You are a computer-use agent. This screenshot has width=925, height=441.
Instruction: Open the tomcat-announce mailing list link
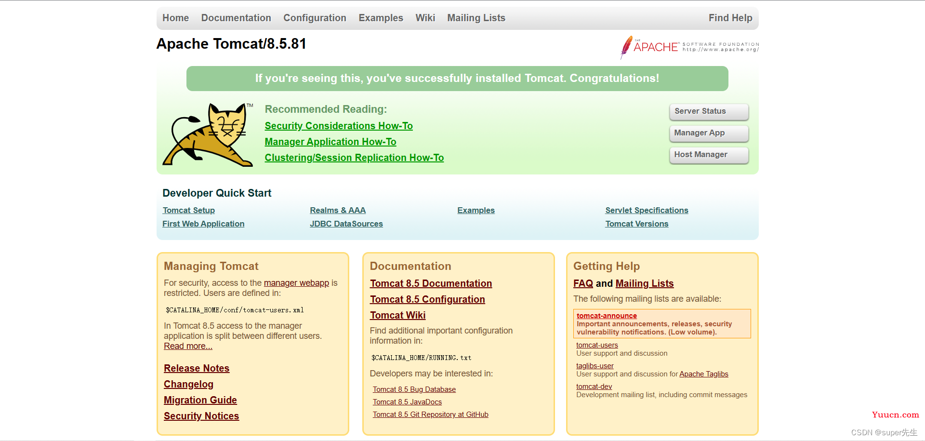coord(607,316)
